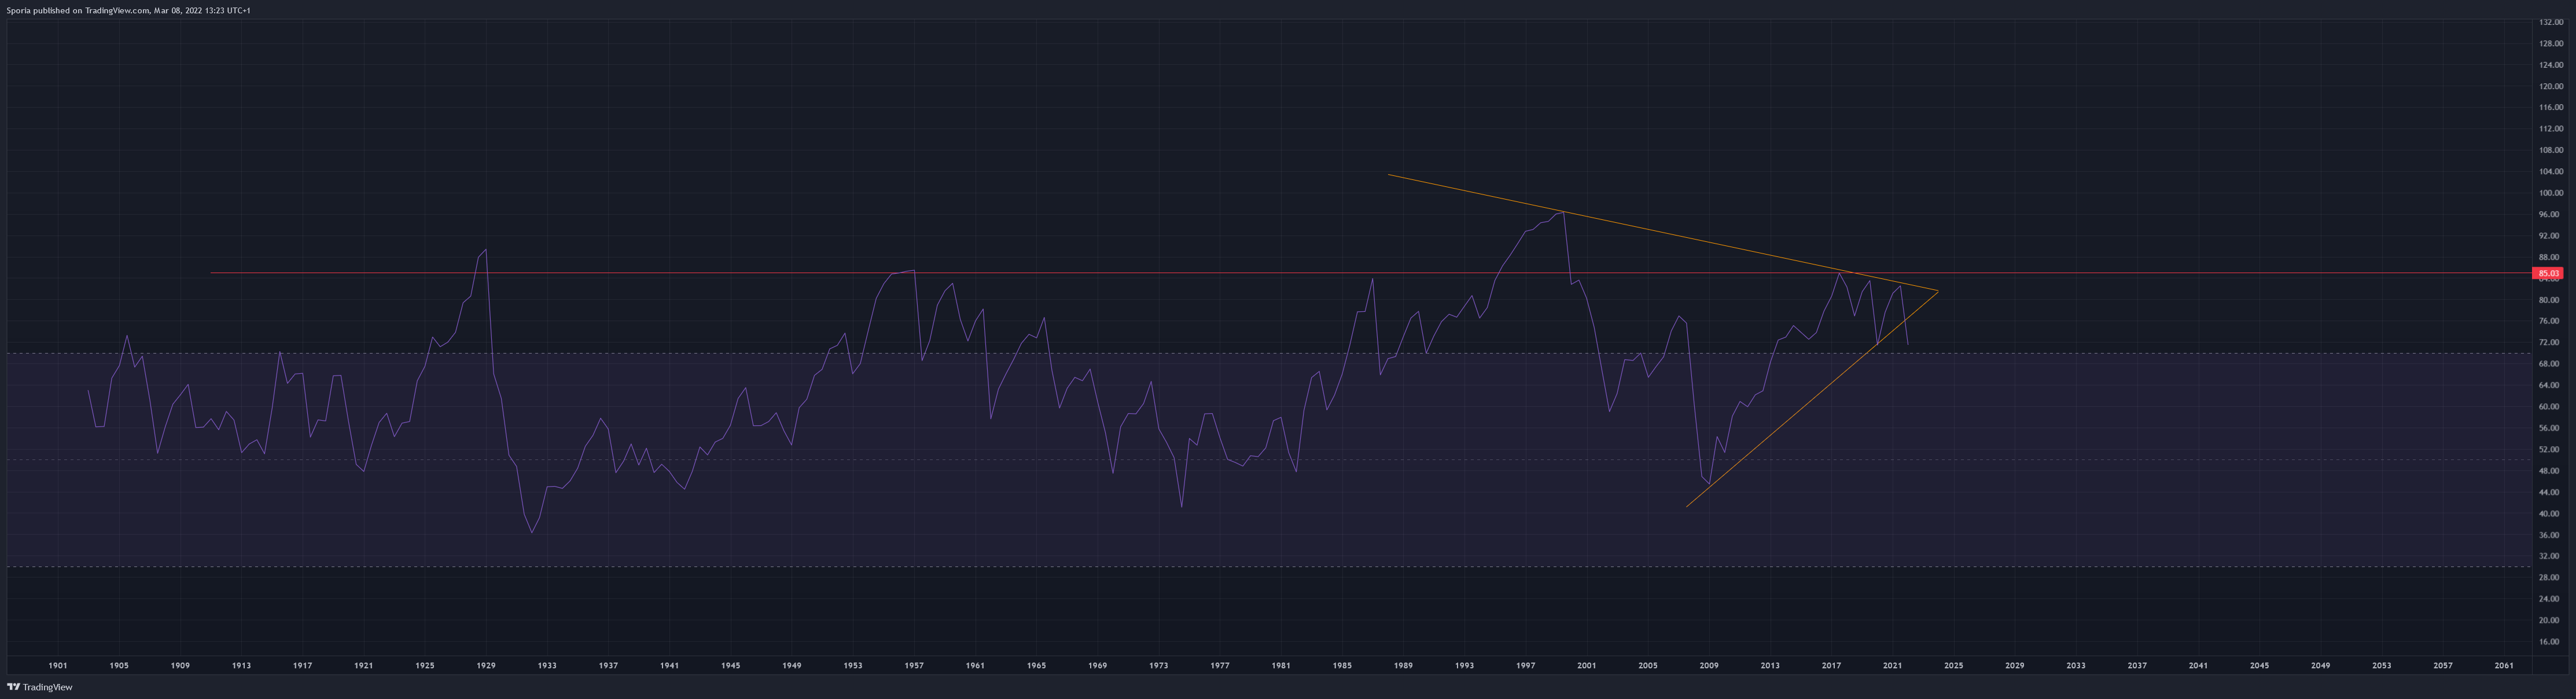Image resolution: width=2576 pixels, height=699 pixels.
Task: Select the 1929 year label on time axis
Action: 486,665
